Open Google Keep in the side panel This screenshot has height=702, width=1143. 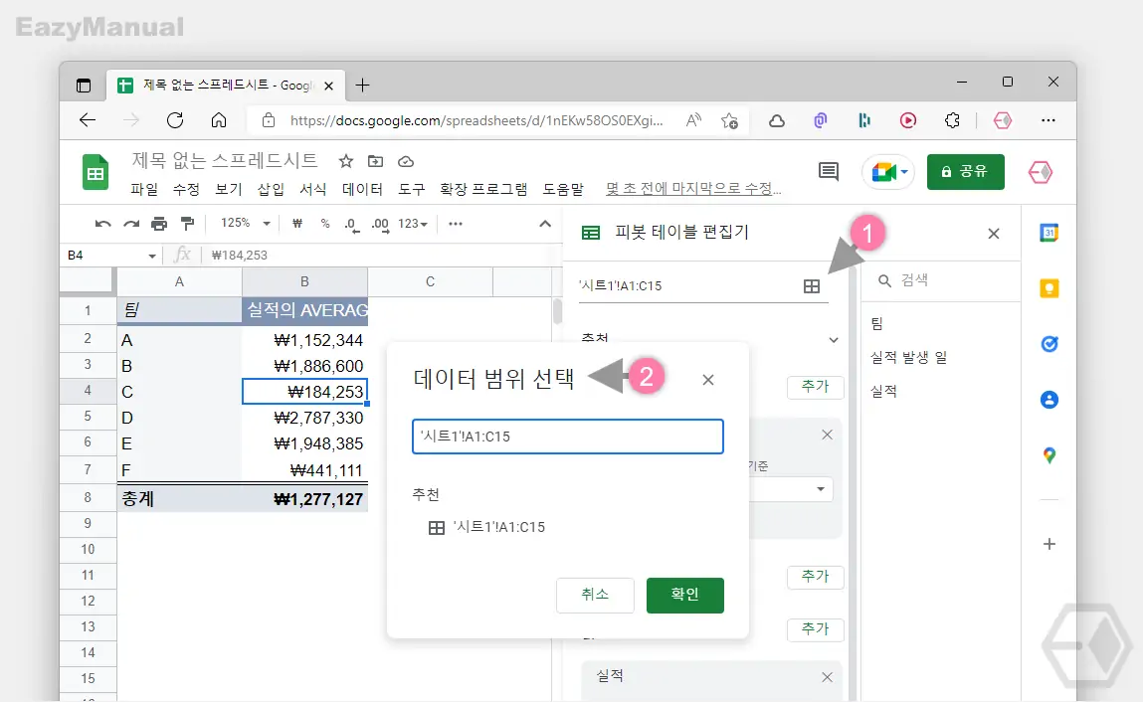point(1048,288)
